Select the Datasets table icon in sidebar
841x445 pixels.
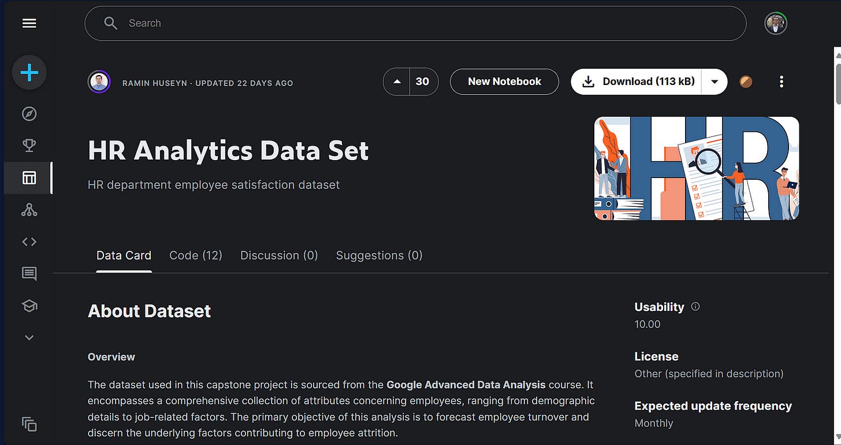coord(29,178)
